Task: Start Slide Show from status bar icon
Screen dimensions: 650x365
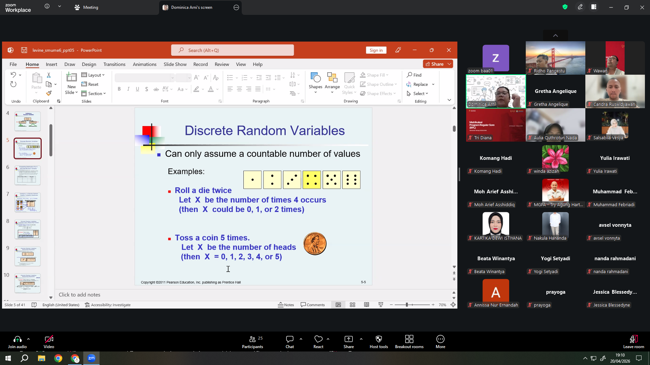Action: point(381,305)
